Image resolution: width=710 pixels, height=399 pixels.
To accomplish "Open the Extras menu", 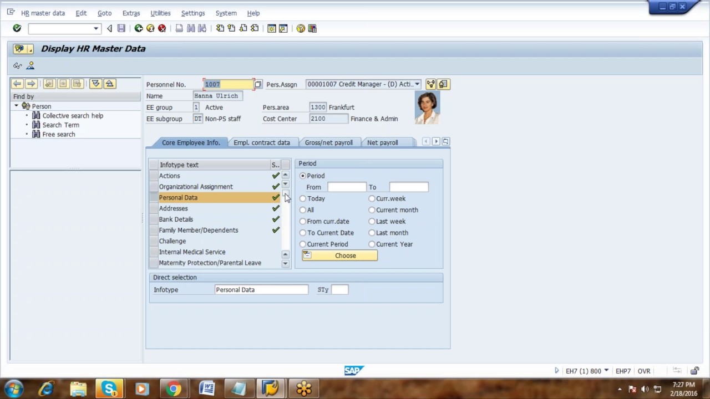I will (131, 13).
